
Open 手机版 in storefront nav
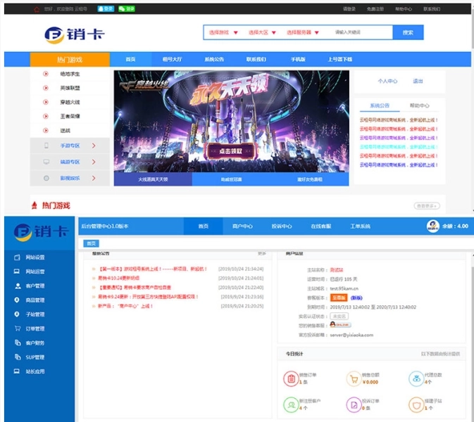(x=298, y=59)
